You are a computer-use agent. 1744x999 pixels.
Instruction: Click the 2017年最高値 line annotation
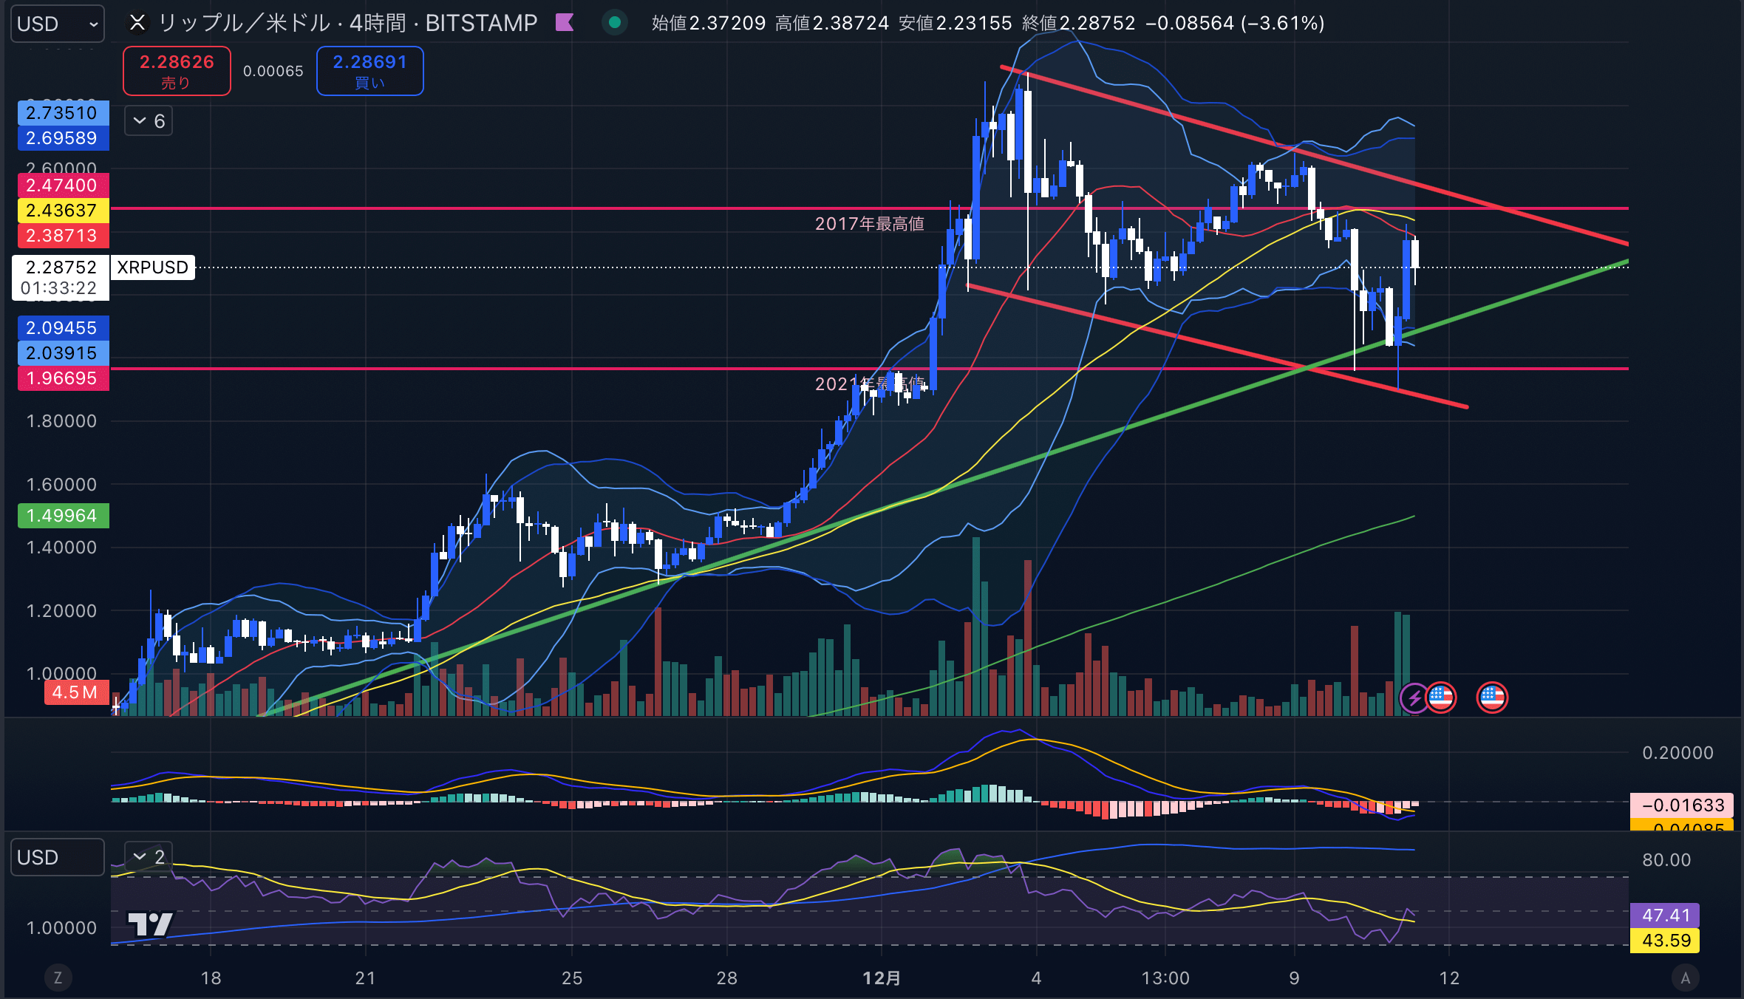coord(869,224)
